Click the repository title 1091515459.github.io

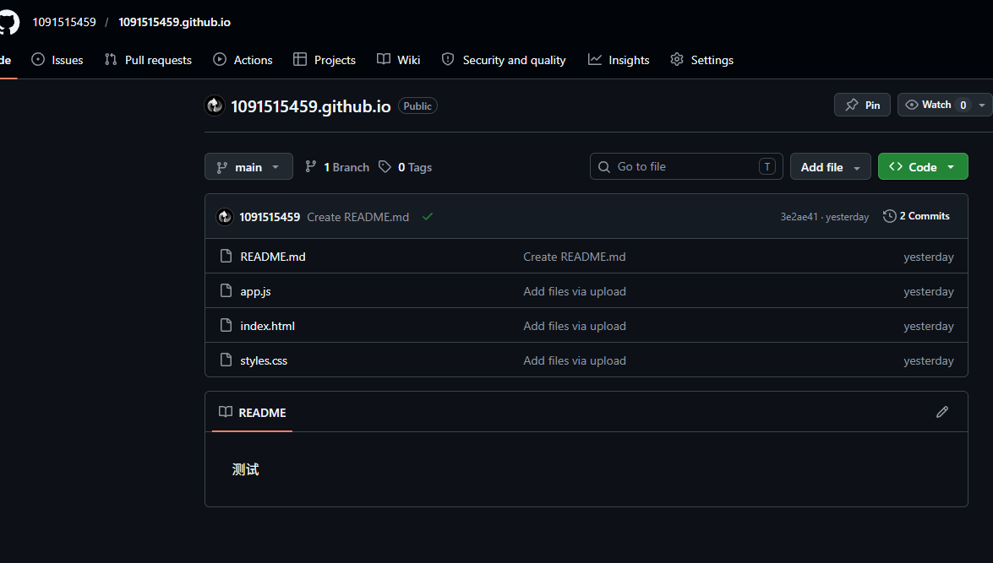310,106
